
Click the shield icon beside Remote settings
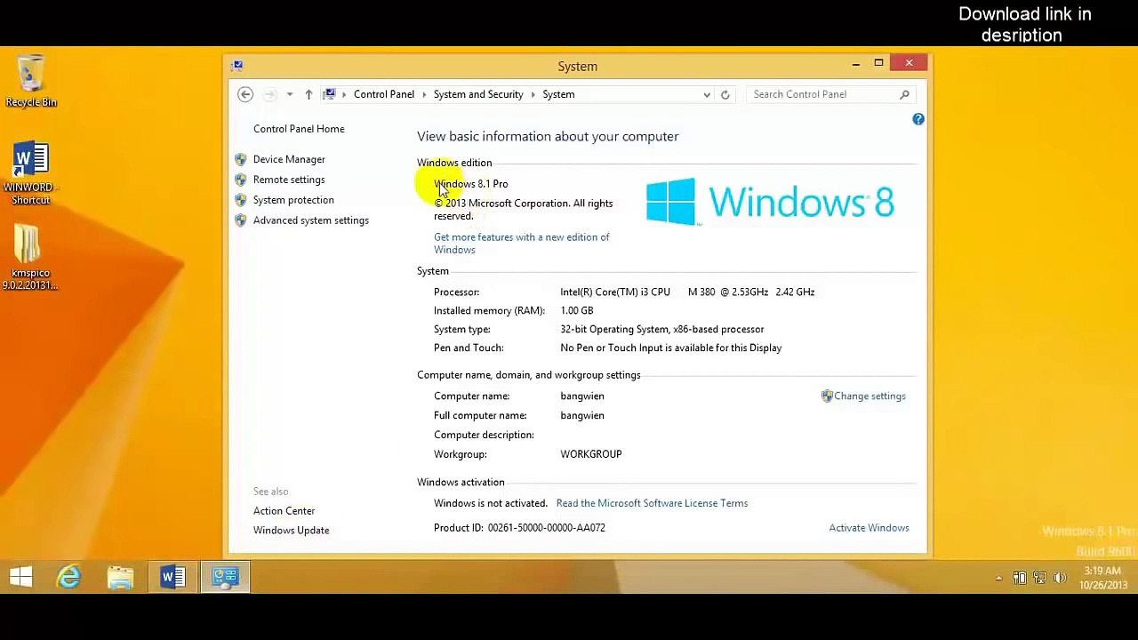click(241, 180)
